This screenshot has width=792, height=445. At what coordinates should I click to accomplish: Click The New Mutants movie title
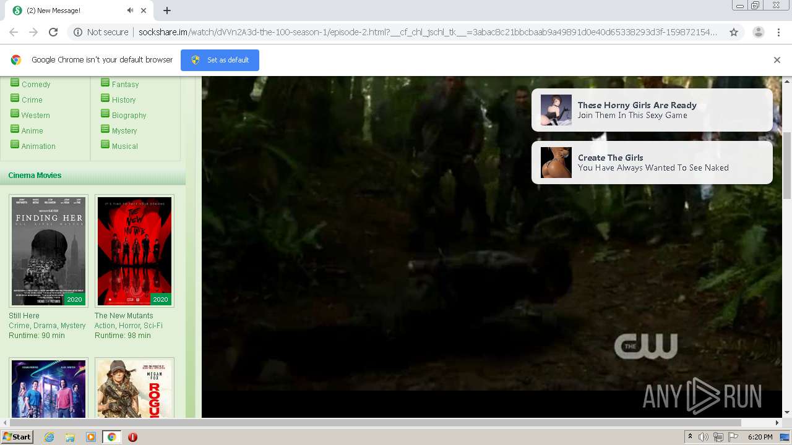coord(124,316)
